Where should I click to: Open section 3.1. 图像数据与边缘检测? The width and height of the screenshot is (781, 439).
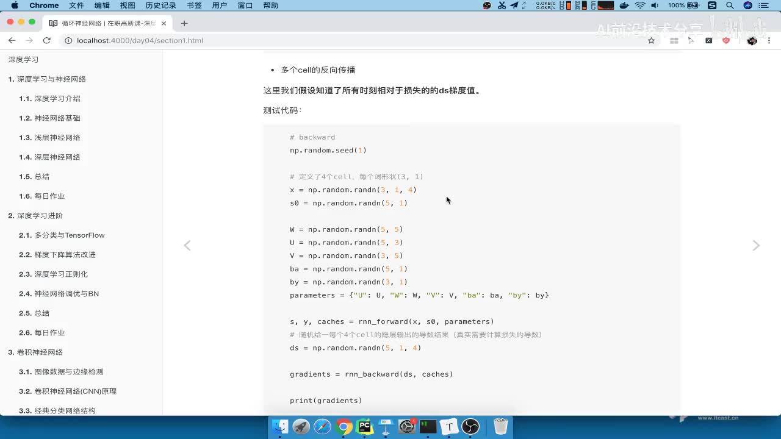(x=61, y=372)
